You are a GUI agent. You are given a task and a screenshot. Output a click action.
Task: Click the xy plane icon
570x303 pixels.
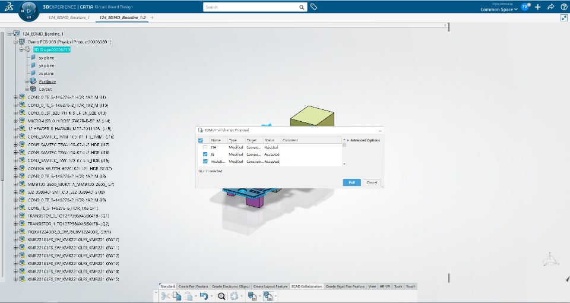[x=33, y=58]
